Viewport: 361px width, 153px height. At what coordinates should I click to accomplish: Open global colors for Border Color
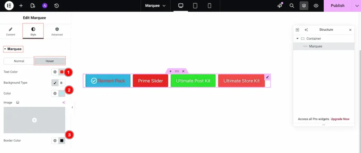[55, 141]
